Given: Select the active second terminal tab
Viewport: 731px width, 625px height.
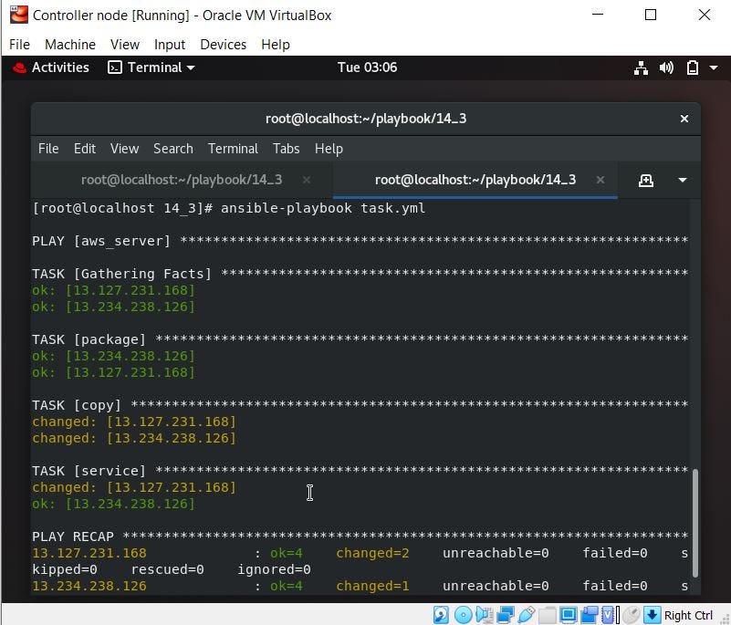Looking at the screenshot, I should click(x=475, y=180).
